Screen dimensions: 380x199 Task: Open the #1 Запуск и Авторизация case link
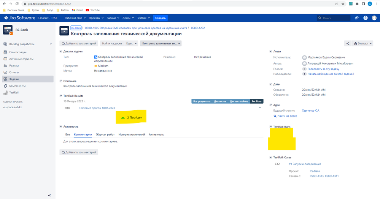305,164
